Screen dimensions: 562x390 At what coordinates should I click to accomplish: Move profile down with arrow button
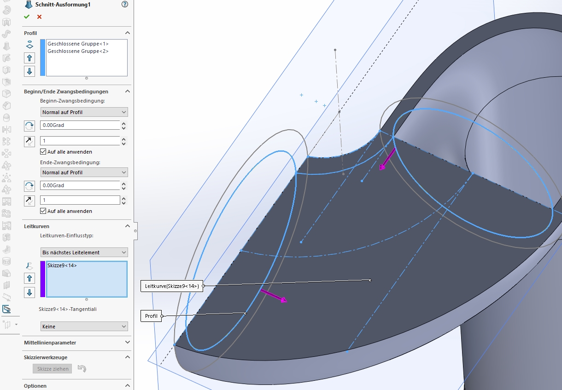tap(29, 71)
